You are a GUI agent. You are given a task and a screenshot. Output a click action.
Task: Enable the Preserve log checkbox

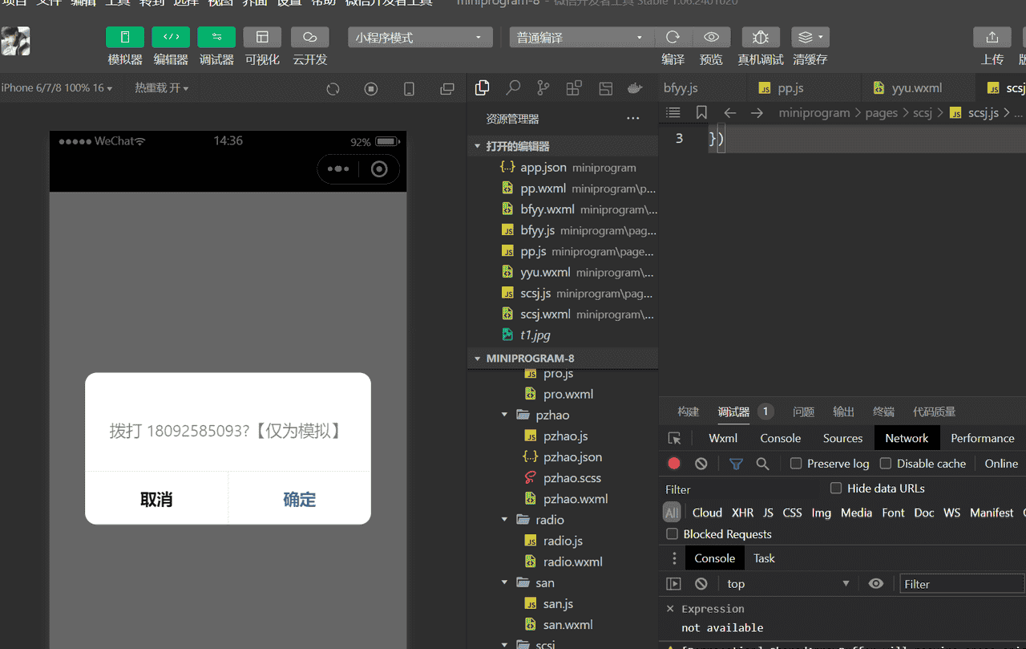coord(796,464)
